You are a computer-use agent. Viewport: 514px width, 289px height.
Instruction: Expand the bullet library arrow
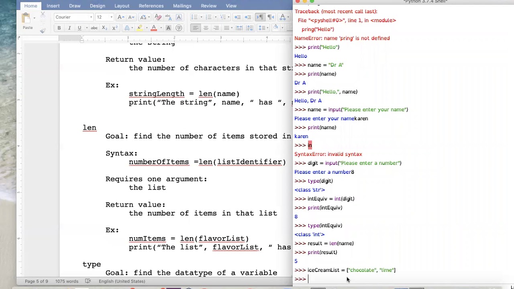[x=201, y=17]
